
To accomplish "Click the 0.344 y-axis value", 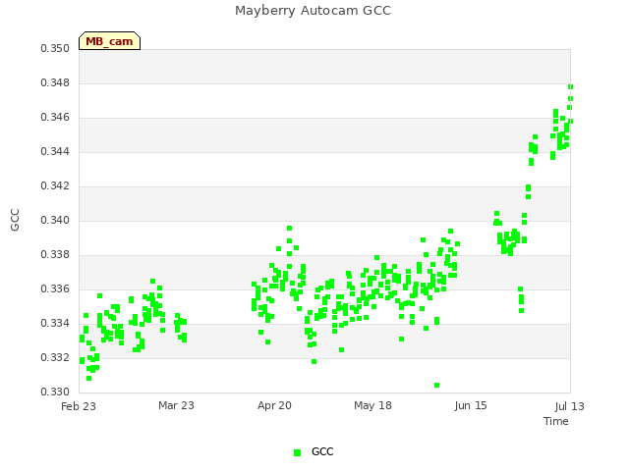I will click(x=55, y=151).
